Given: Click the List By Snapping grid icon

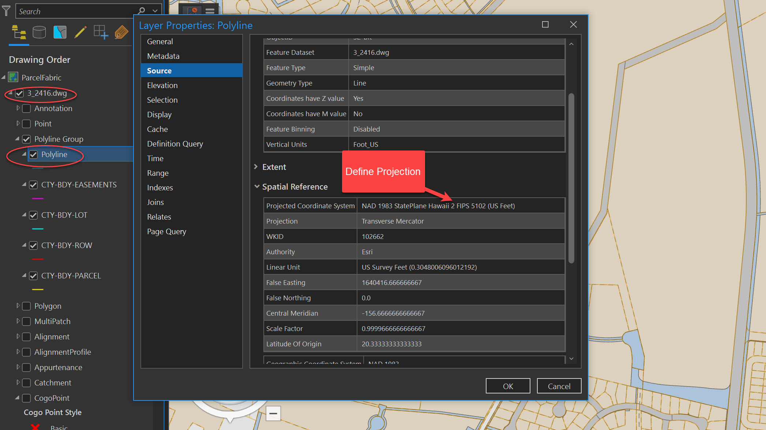Looking at the screenshot, I should tap(101, 33).
